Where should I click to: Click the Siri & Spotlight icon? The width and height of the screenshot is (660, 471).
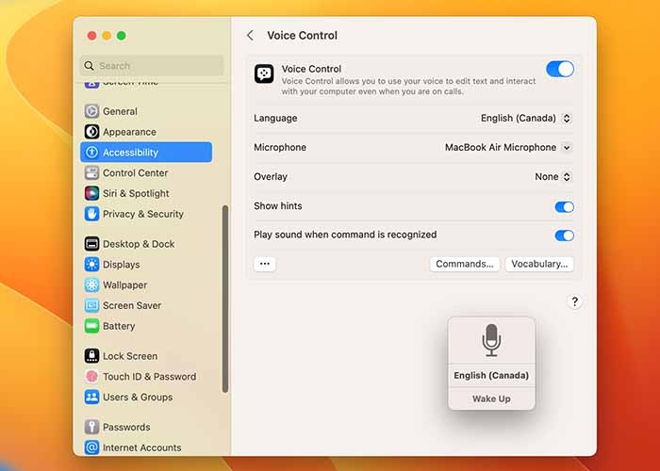(x=91, y=193)
